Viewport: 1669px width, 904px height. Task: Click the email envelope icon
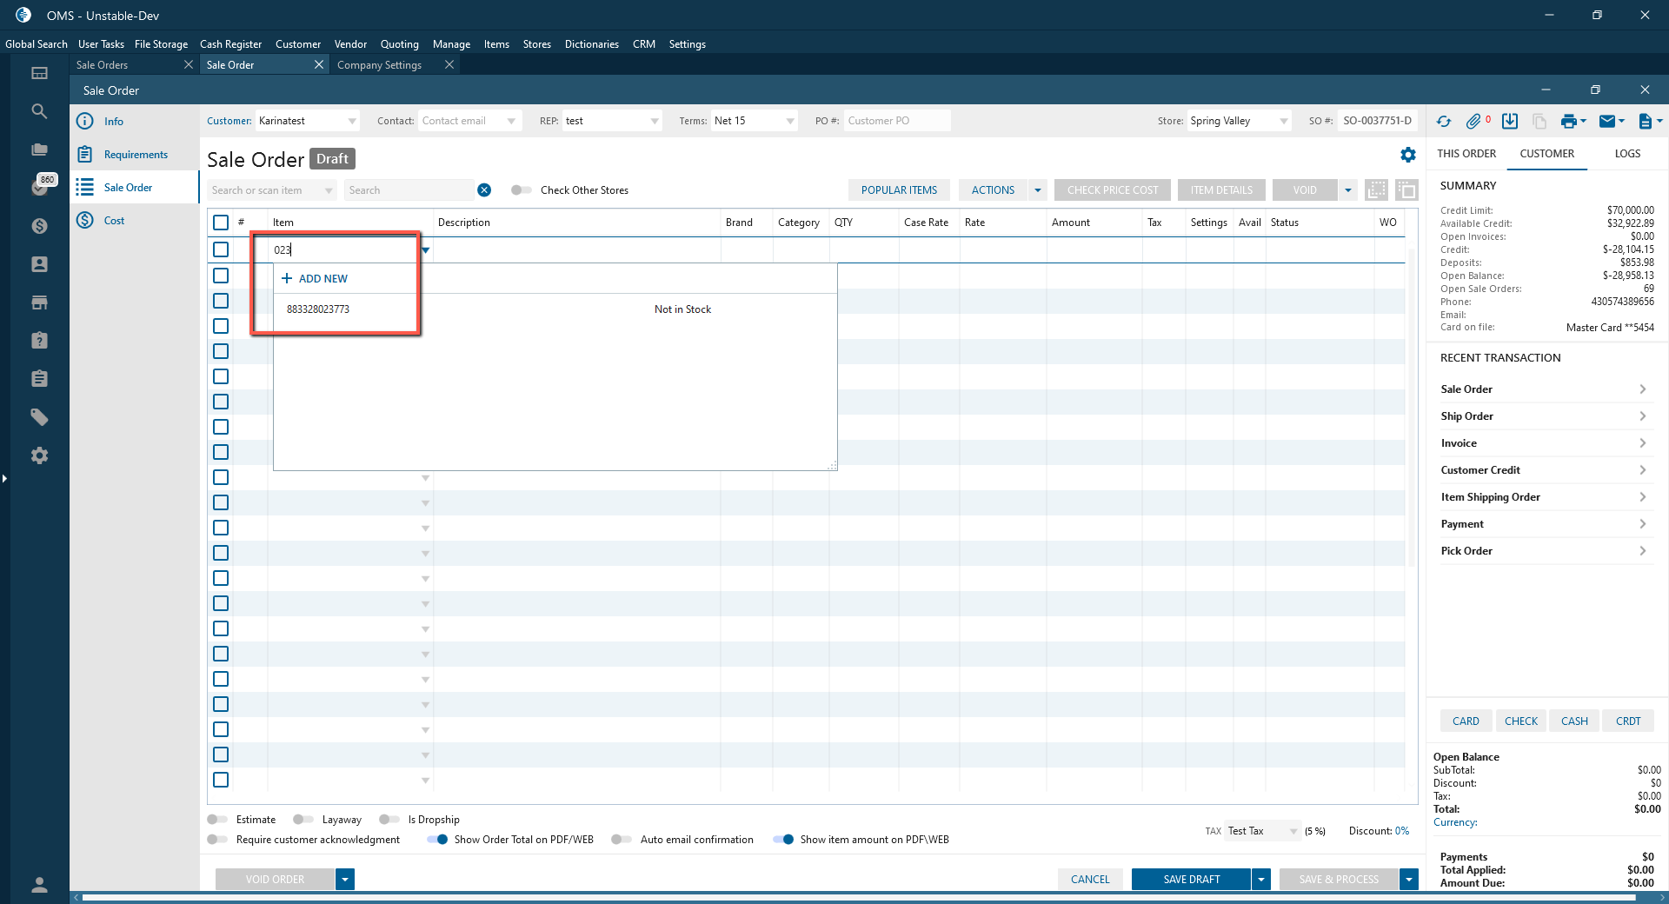click(1607, 122)
